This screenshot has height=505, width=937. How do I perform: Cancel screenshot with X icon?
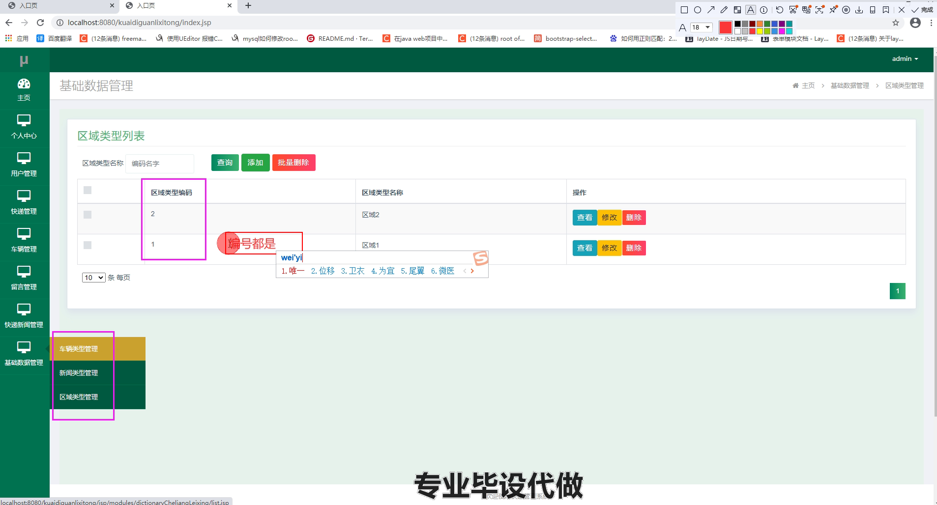(902, 10)
